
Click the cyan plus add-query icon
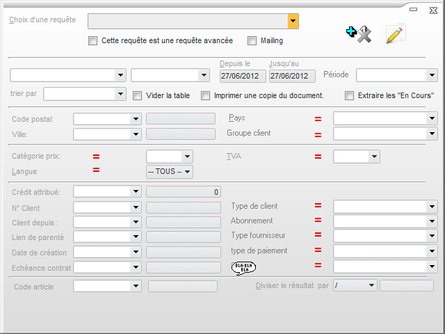tap(351, 31)
